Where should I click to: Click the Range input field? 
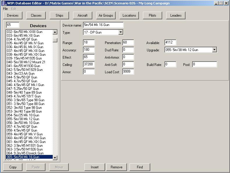89,43
